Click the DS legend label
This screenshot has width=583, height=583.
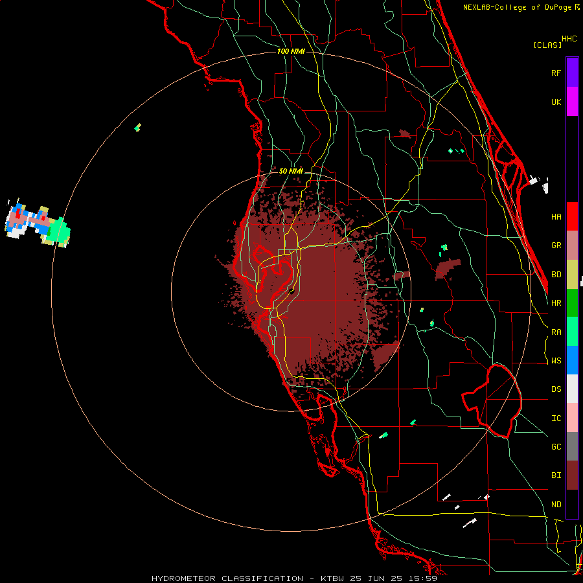pos(556,389)
